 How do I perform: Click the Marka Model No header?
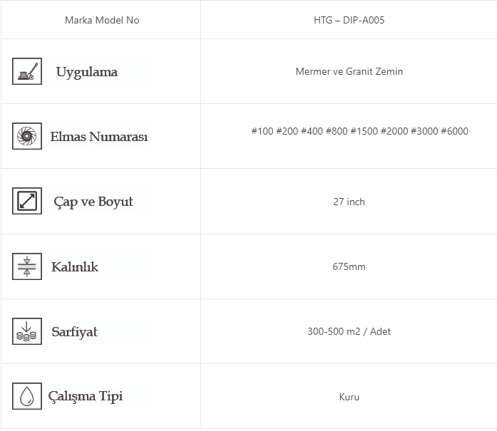point(102,20)
